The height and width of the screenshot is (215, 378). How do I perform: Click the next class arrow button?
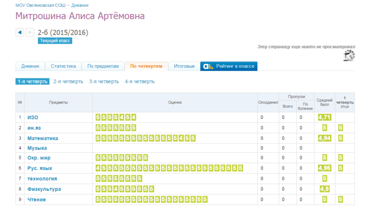click(29, 33)
